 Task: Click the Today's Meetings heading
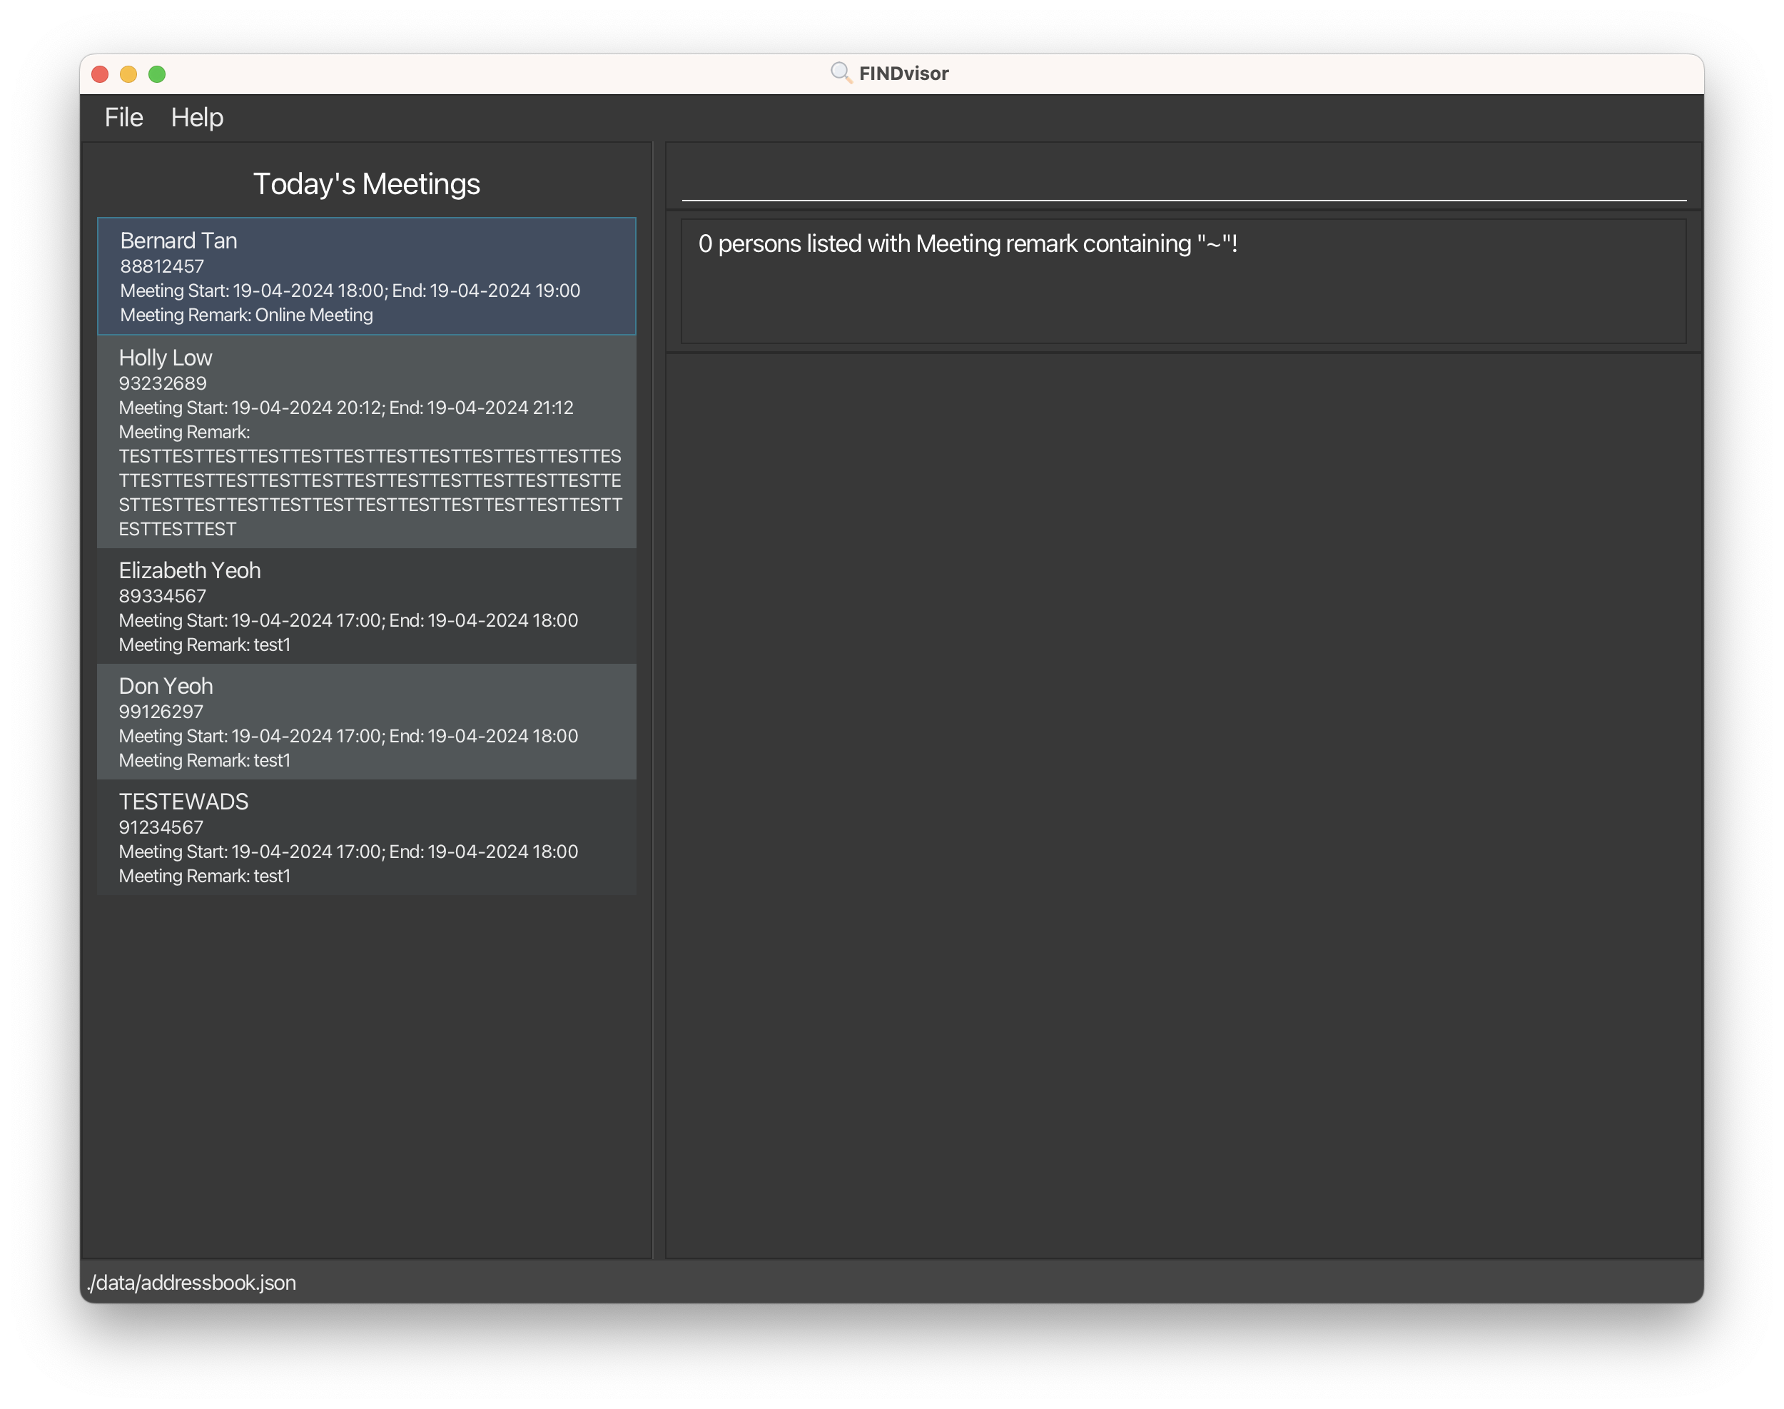tap(366, 184)
